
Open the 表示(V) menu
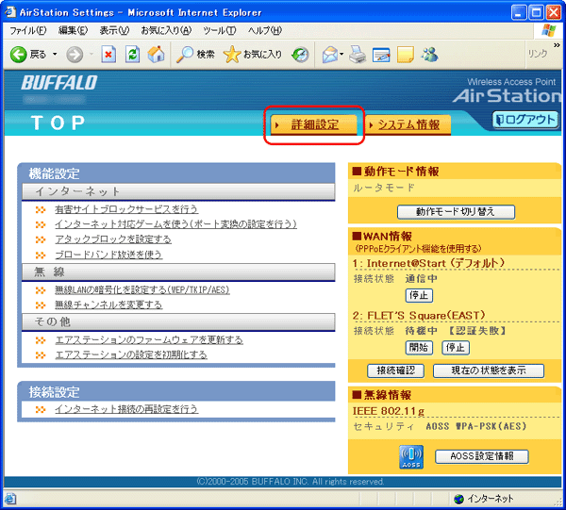[x=114, y=31]
